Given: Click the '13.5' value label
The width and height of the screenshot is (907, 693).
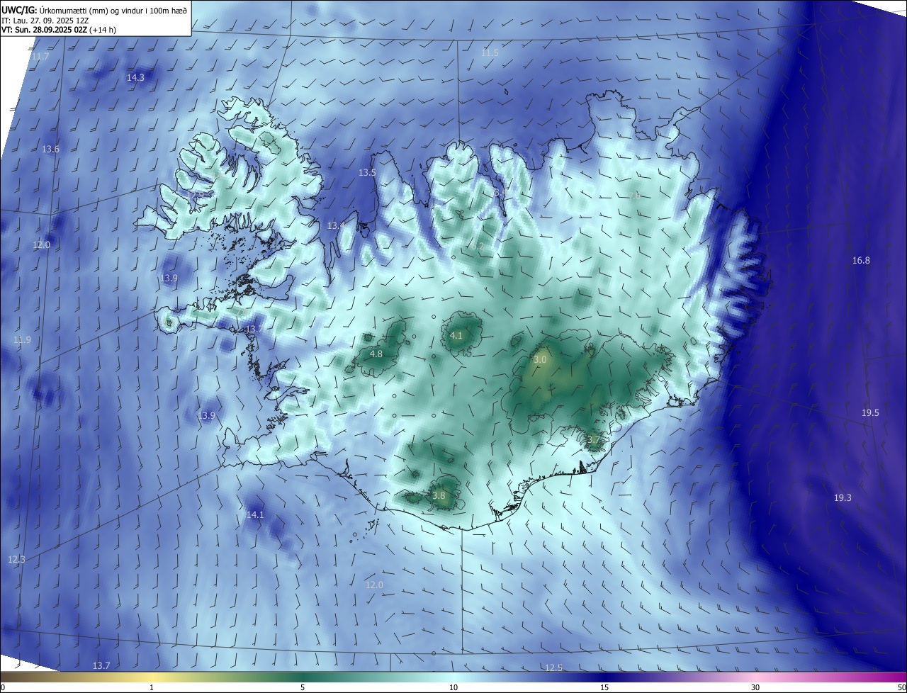Looking at the screenshot, I should (x=367, y=172).
